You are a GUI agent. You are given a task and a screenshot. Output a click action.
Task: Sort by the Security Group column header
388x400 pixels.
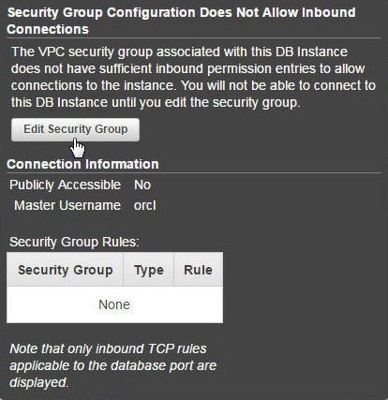click(65, 270)
